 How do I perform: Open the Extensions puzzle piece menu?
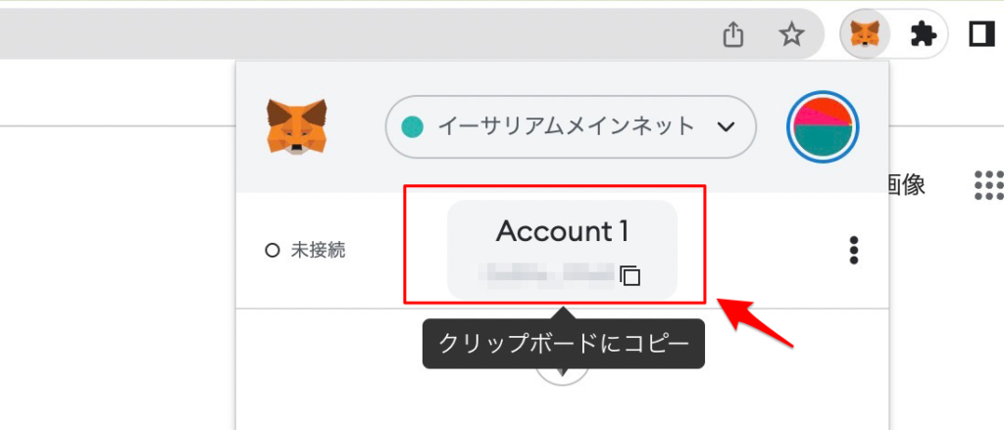[x=924, y=34]
